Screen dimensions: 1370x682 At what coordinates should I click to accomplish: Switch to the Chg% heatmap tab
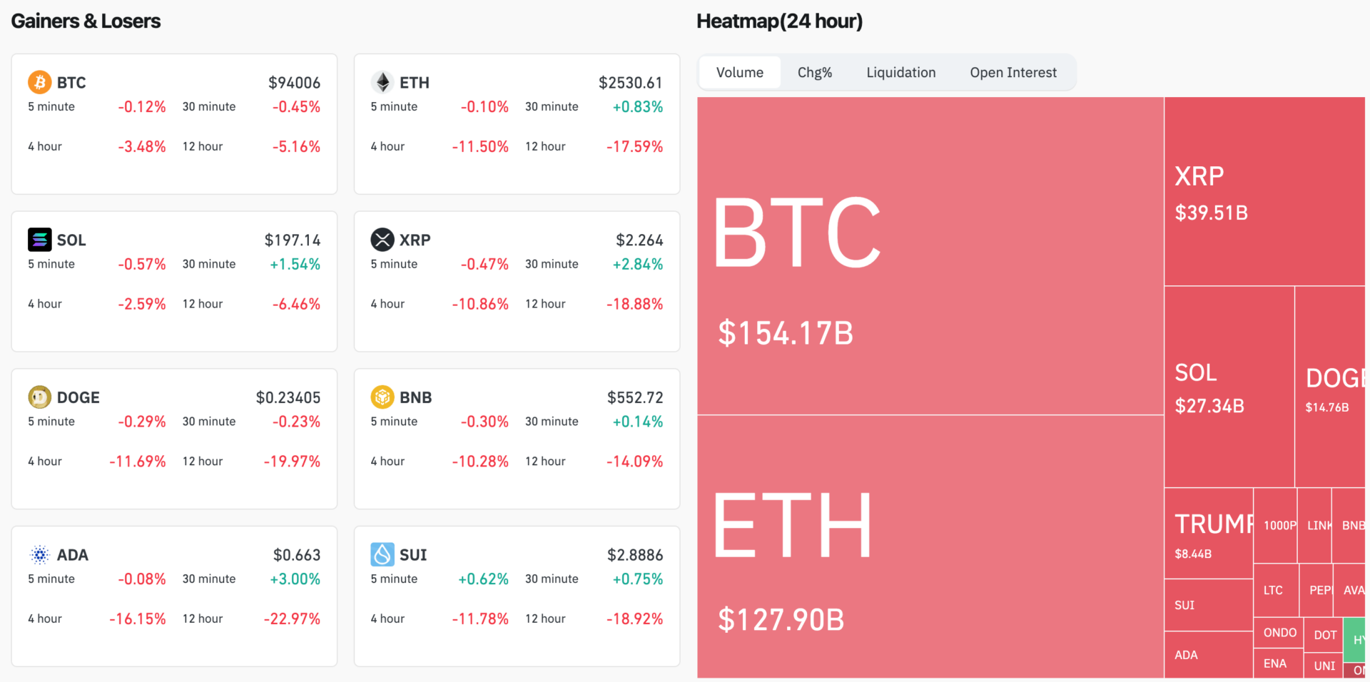[x=814, y=73]
